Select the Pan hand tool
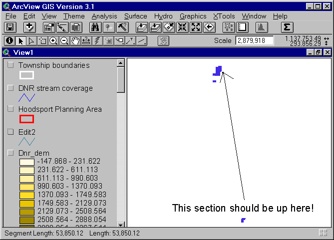Screen dimensions: 334x240 [x=75, y=41]
